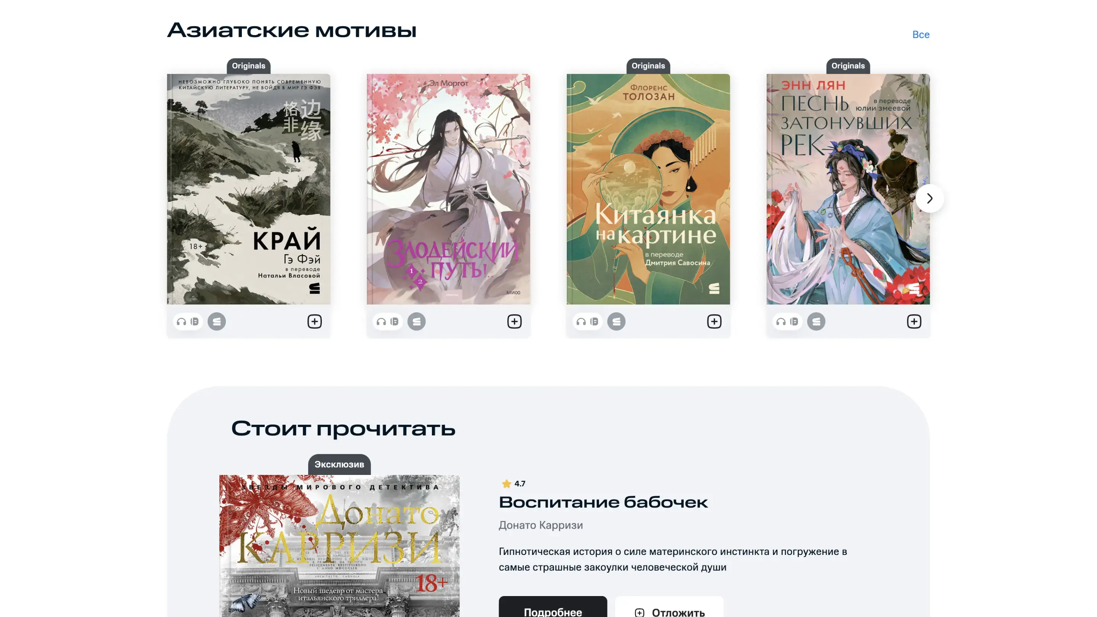Open the Край book cover
This screenshot has height=617, width=1097.
[x=249, y=189]
